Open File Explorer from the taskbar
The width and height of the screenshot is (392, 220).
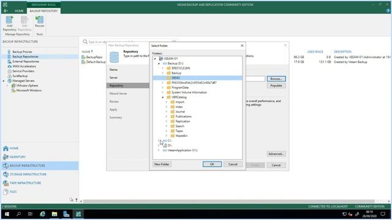coord(55,214)
